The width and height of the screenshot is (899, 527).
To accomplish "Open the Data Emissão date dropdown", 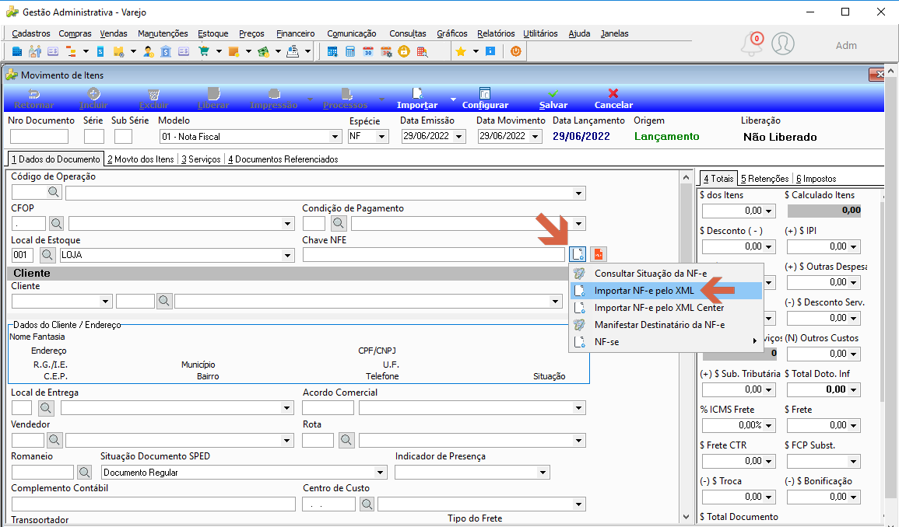I will (458, 136).
